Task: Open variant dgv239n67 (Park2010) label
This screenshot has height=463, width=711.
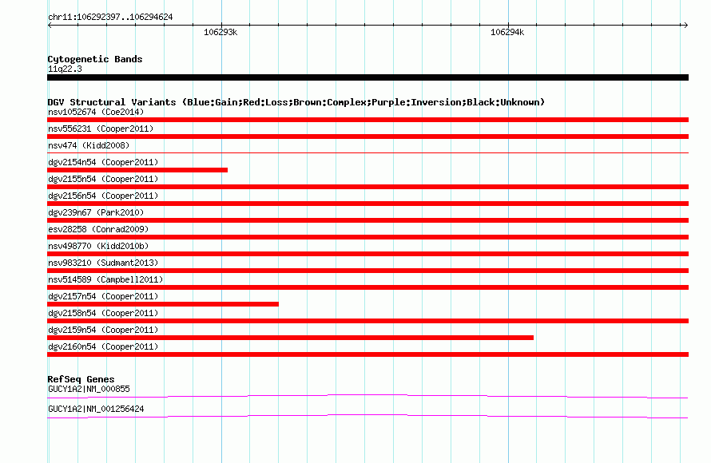Action: point(96,212)
